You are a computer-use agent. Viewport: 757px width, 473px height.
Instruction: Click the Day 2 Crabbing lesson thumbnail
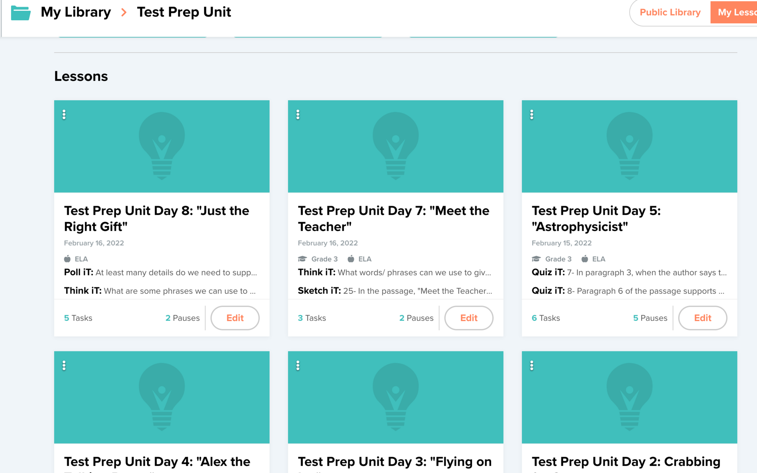tap(629, 397)
